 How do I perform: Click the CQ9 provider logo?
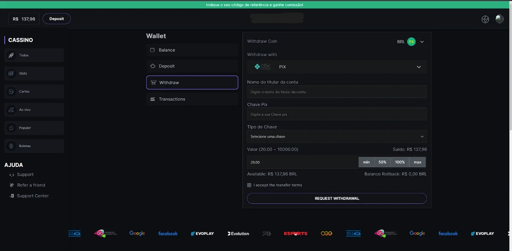[x=326, y=233]
